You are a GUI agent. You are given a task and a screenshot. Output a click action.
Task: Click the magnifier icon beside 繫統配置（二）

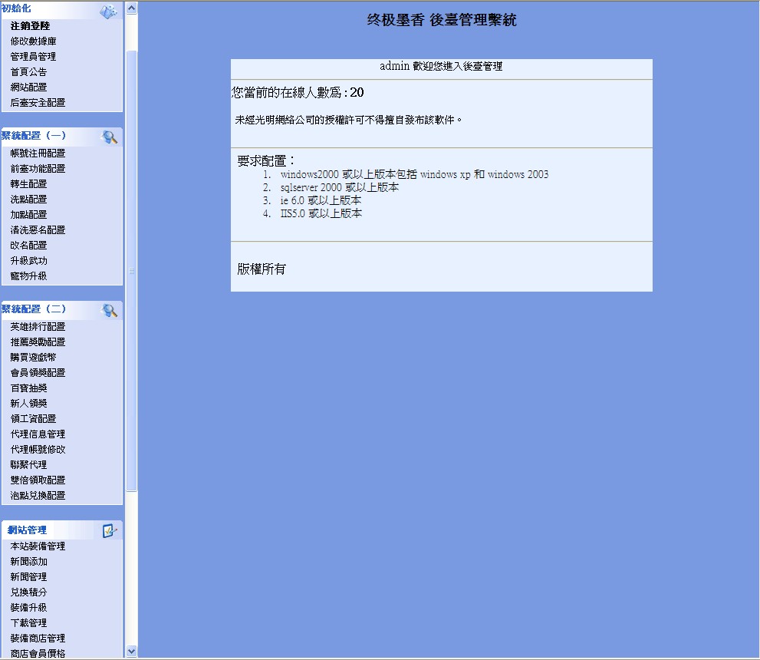click(110, 310)
